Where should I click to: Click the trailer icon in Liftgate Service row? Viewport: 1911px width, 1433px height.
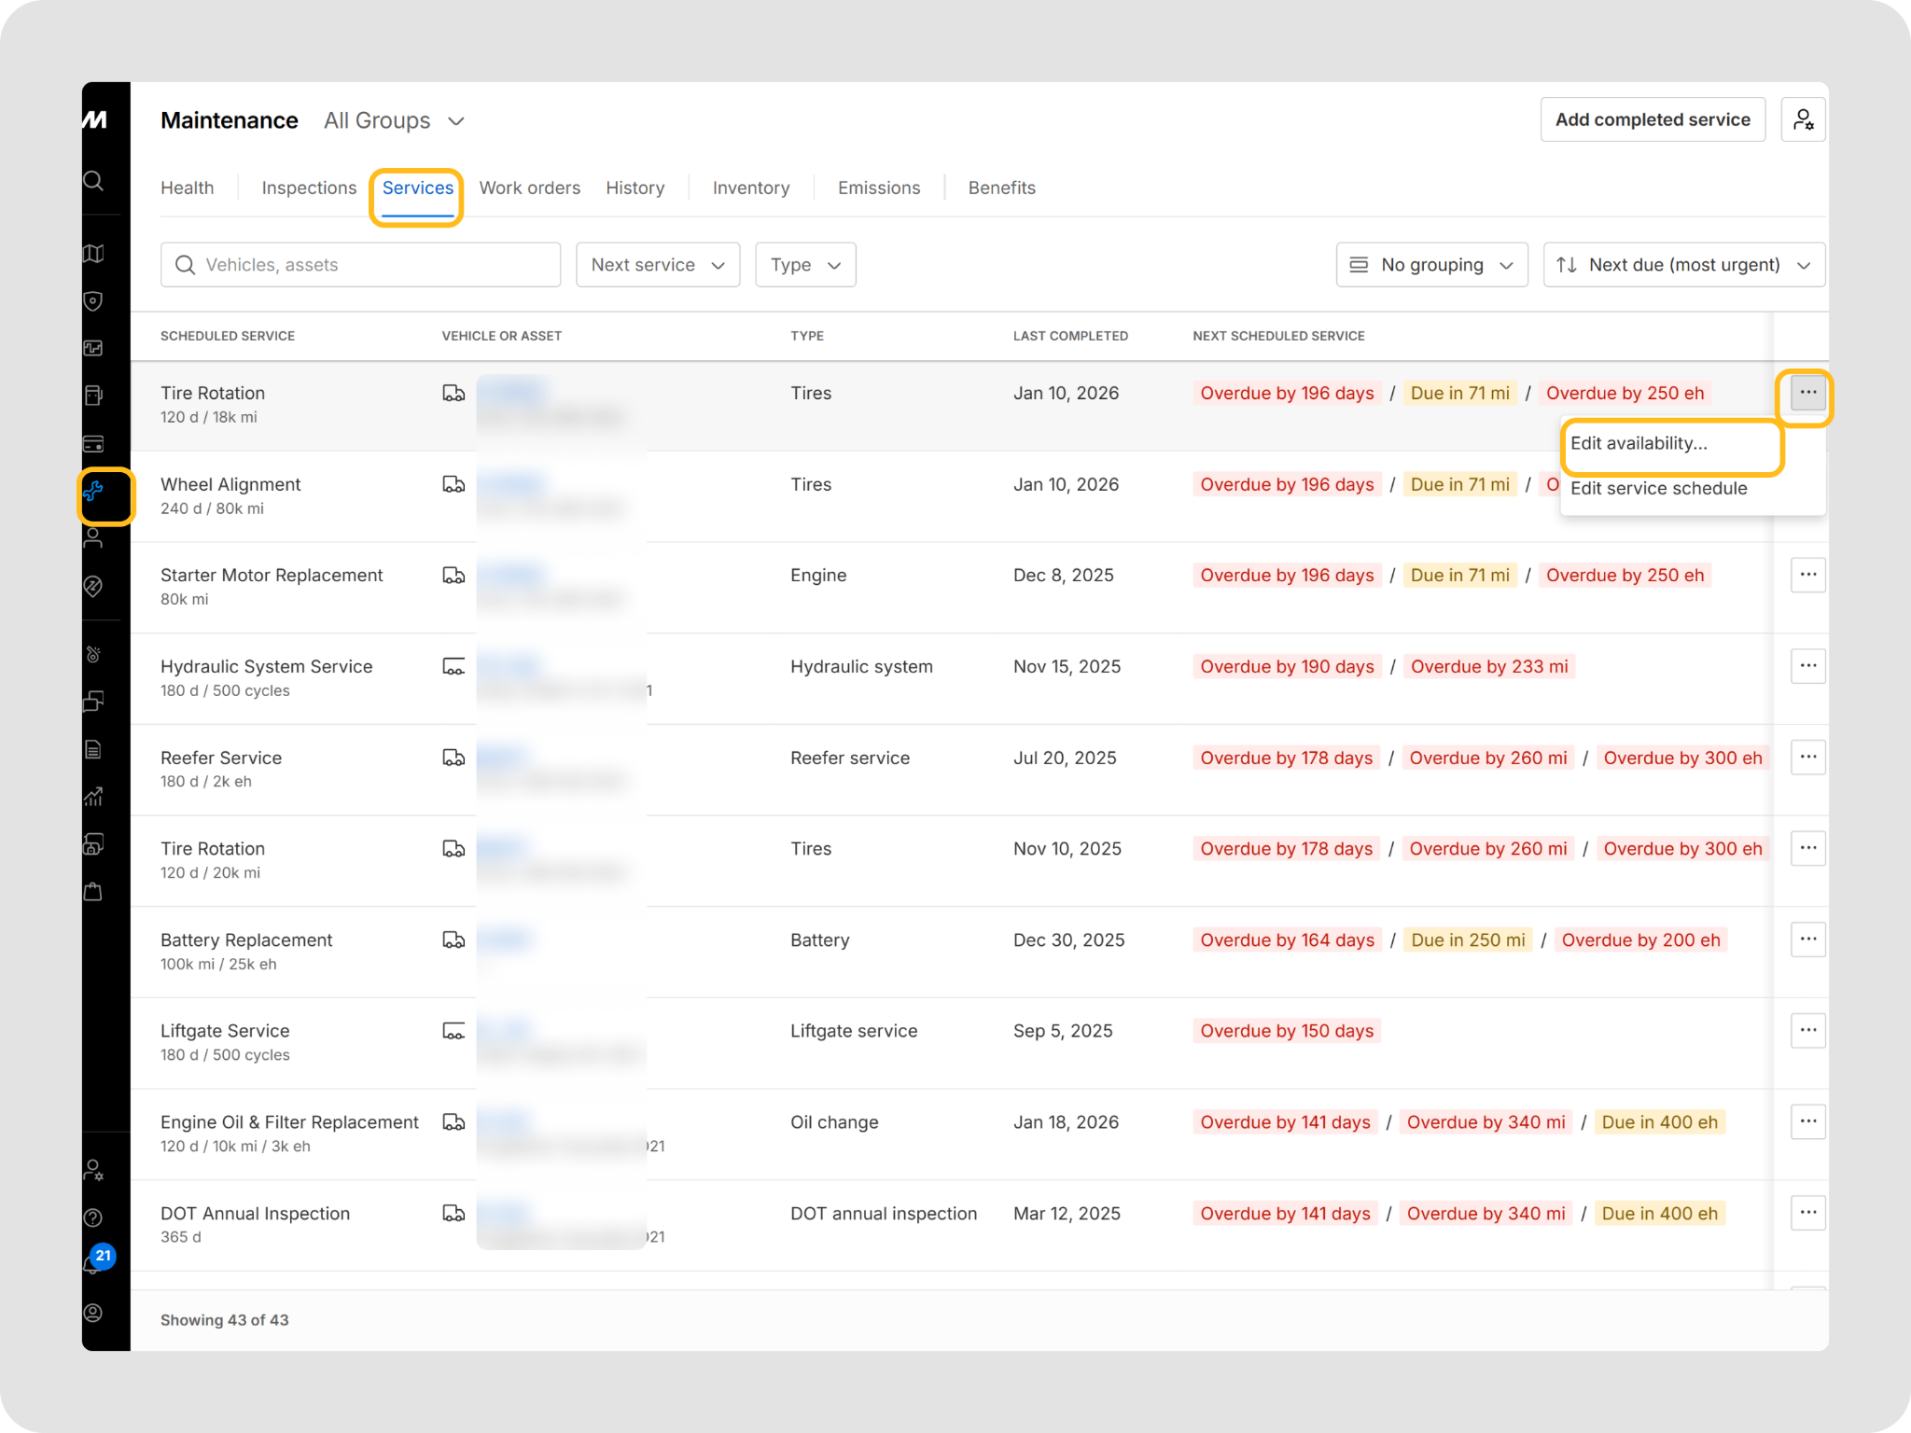click(x=453, y=1031)
